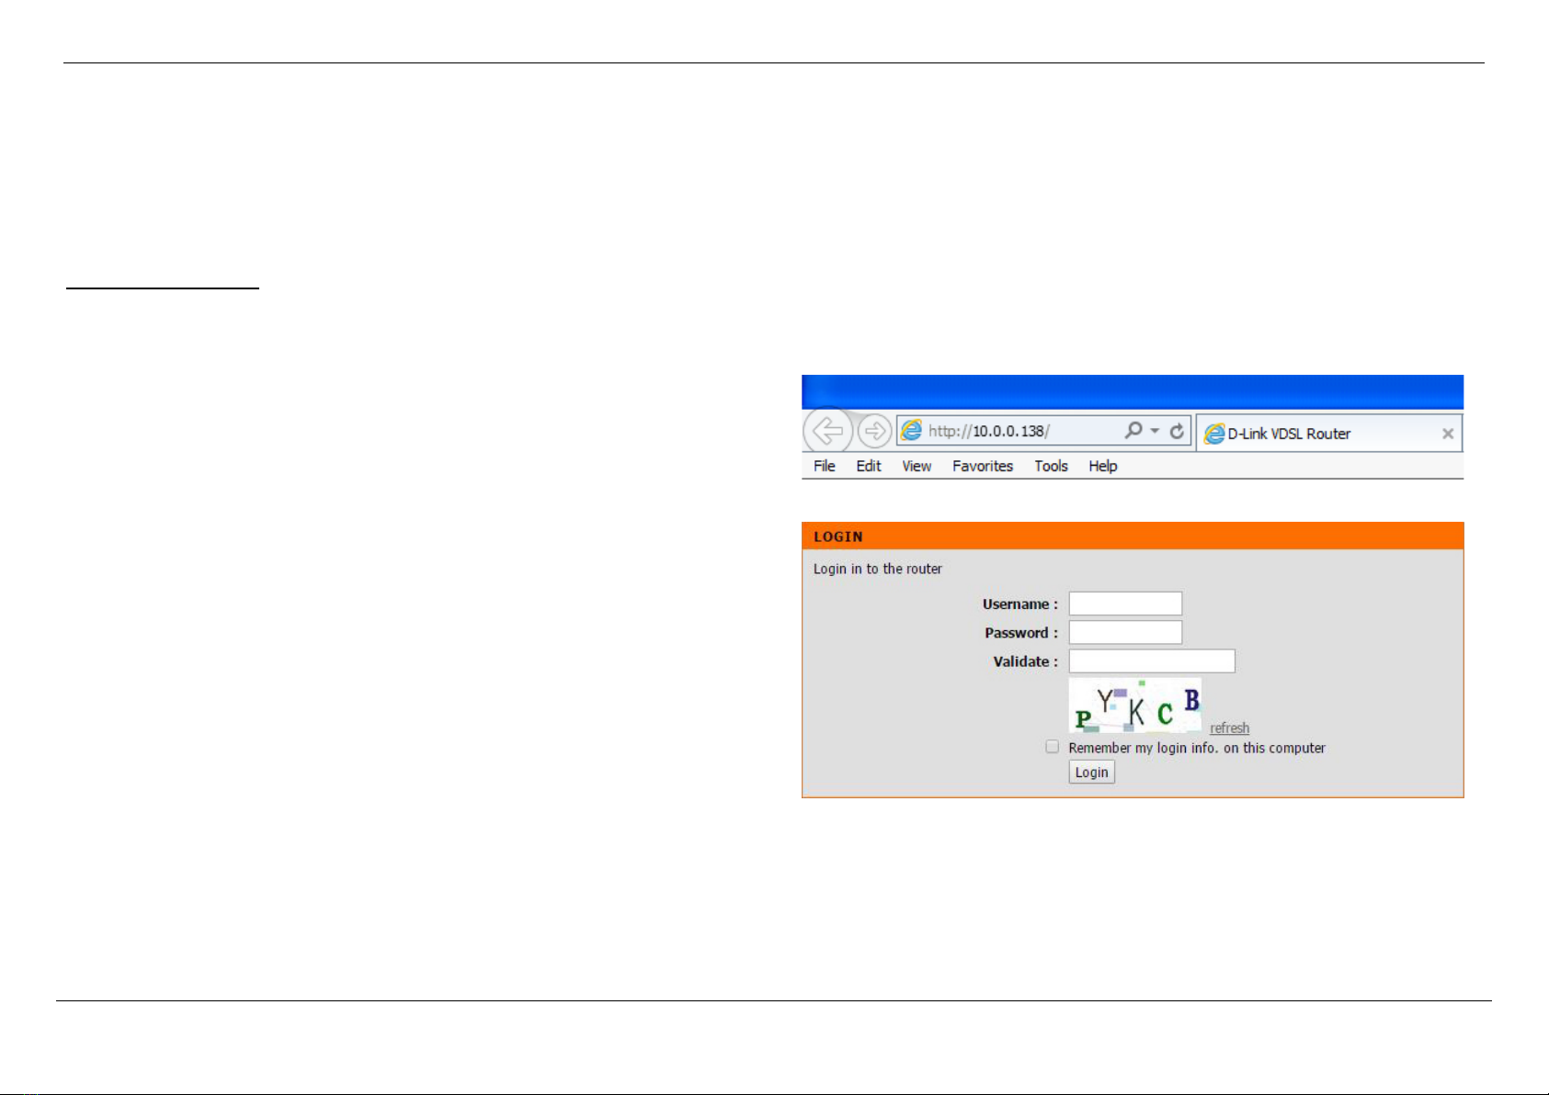1549x1095 pixels.
Task: Click the IE icon on D-Link VDSL Router tab
Action: 1214,434
